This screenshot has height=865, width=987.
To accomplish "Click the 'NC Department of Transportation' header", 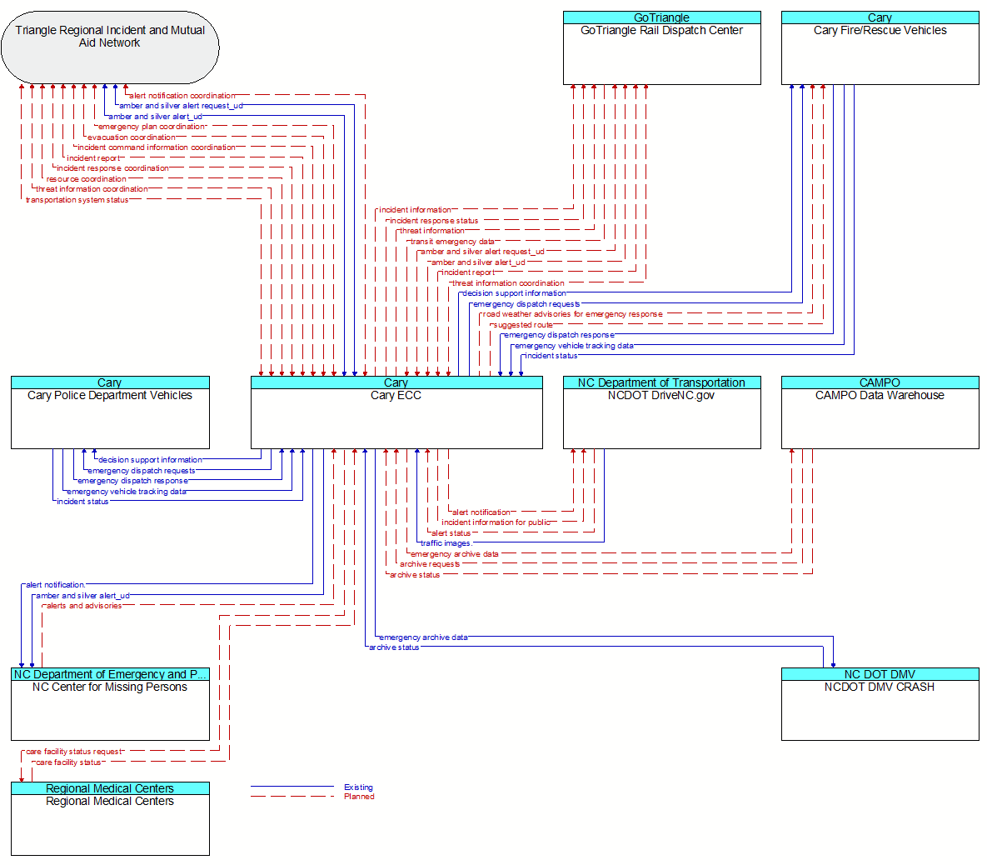I will click(x=661, y=382).
